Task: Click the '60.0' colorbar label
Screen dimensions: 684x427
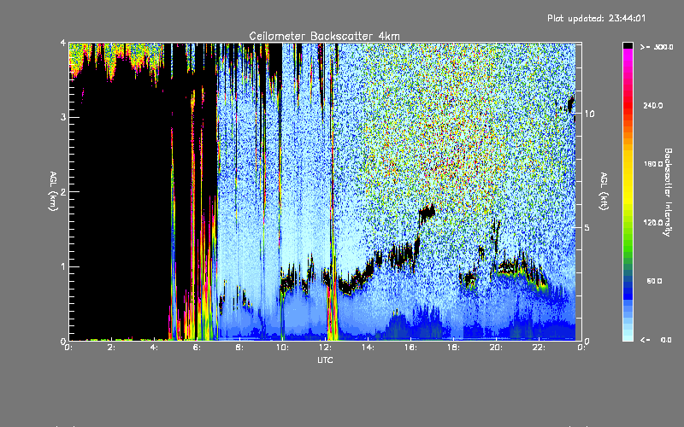Action: click(x=654, y=281)
